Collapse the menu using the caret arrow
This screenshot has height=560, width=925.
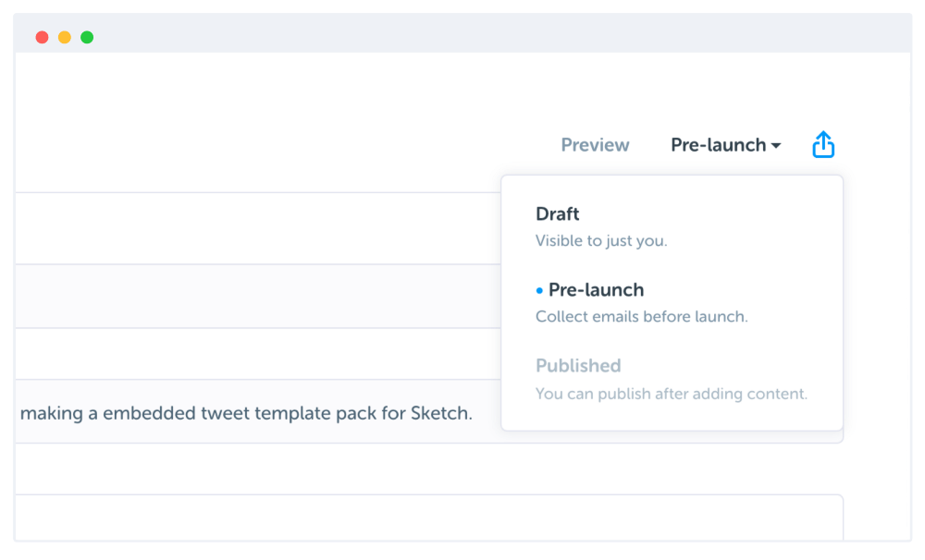(776, 146)
